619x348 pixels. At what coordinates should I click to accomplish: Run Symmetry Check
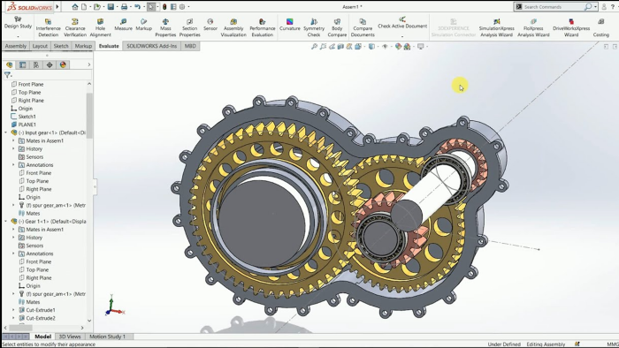pyautogui.click(x=314, y=27)
